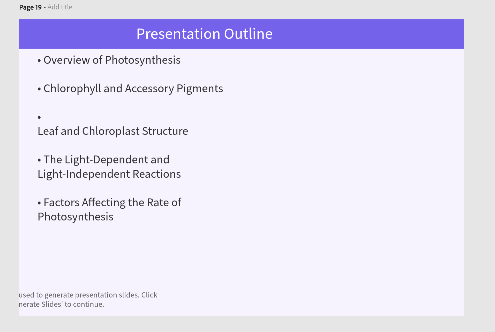Click the 'Overview of Photosynthesis' bullet
Viewport: 495px width, 332px height.
[x=109, y=60]
